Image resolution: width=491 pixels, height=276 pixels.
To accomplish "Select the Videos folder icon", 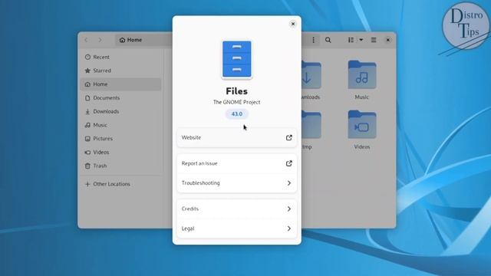I will 362,124.
